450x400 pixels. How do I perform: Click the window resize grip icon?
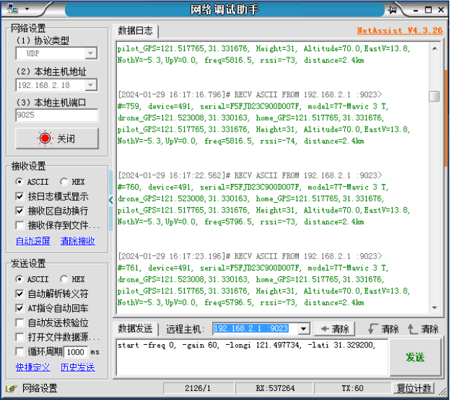(442, 390)
